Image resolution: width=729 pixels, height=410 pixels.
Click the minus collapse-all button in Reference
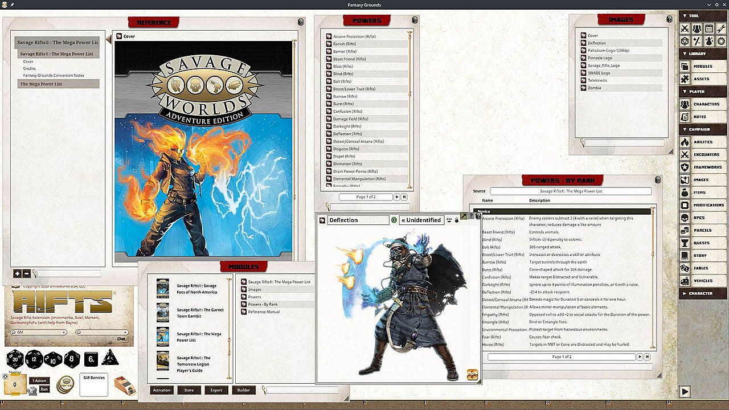coord(26,274)
